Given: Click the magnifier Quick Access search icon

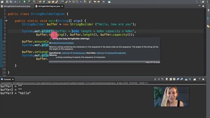Looking at the screenshot, I should (x=197, y=2).
